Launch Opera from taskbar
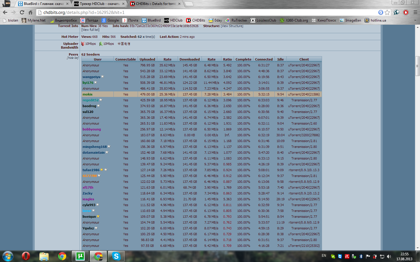Screen dimensions: 420x262 (26, 256)
